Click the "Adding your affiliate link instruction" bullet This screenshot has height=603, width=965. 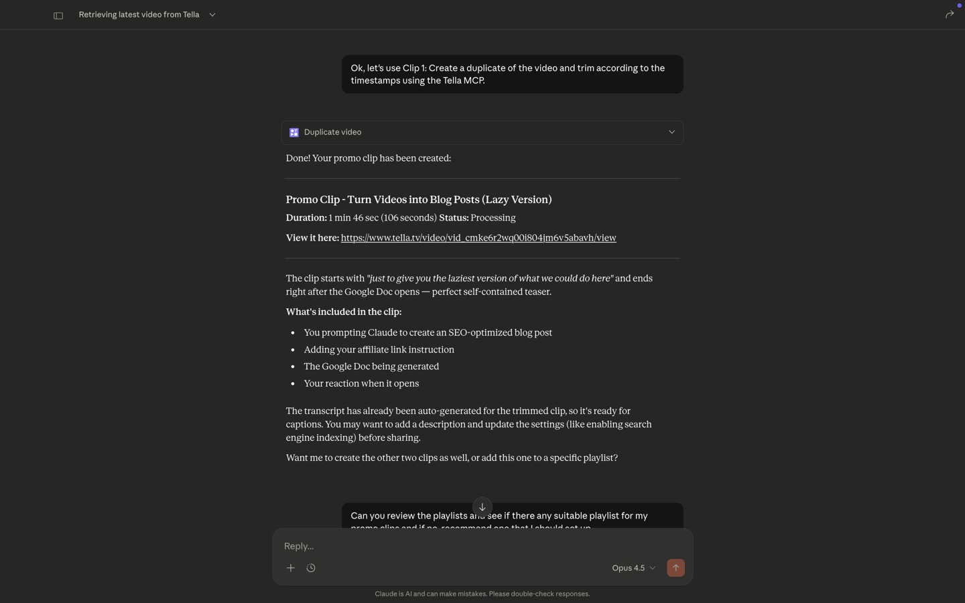379,350
